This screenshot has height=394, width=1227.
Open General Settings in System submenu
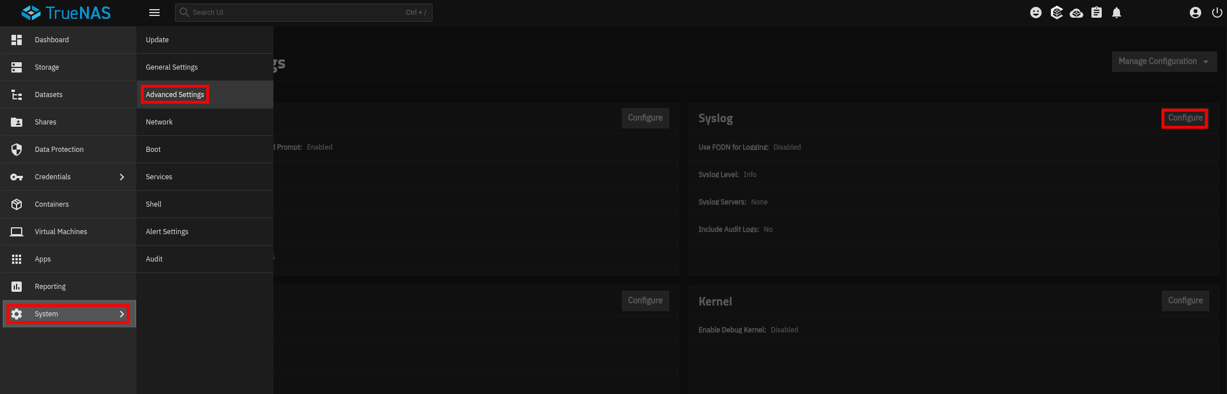point(205,67)
